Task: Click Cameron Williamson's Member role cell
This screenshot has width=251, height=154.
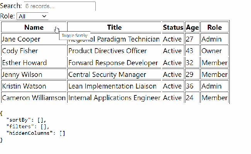Action: click(x=214, y=98)
